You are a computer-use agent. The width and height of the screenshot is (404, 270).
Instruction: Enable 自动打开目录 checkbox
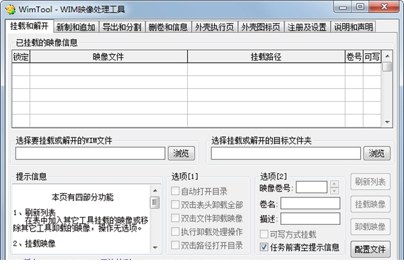click(175, 191)
